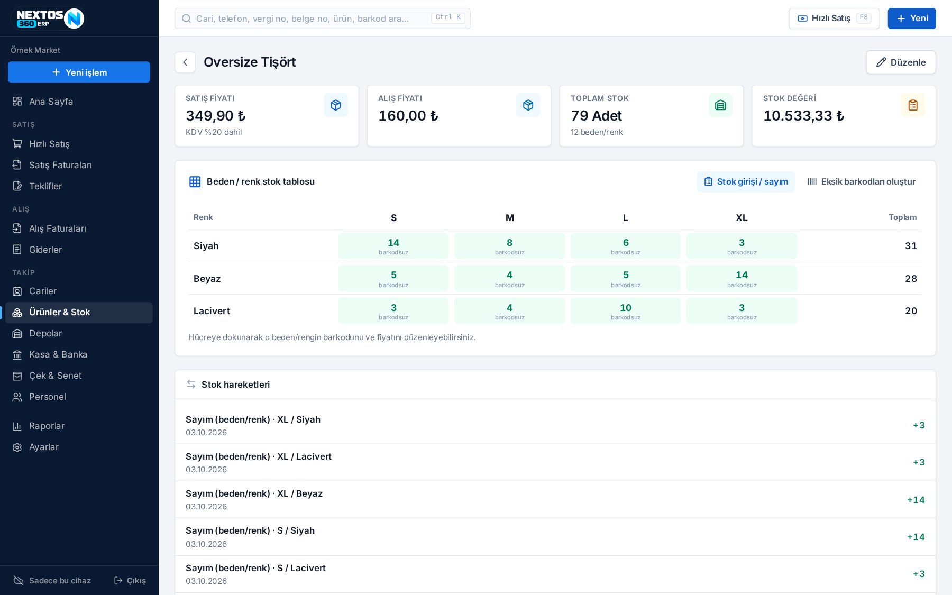952x595 pixels.
Task: Open Giderler in the sidebar
Action: pyautogui.click(x=79, y=250)
